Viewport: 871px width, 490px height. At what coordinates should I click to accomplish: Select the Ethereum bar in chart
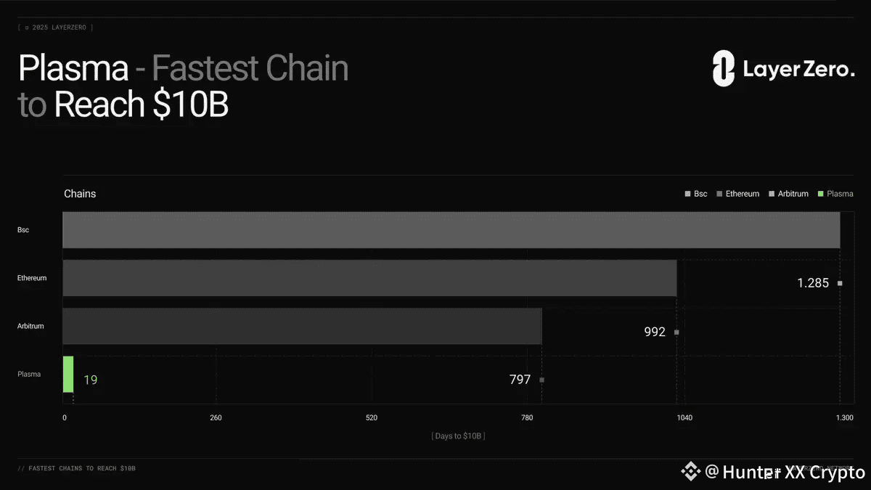click(x=369, y=278)
